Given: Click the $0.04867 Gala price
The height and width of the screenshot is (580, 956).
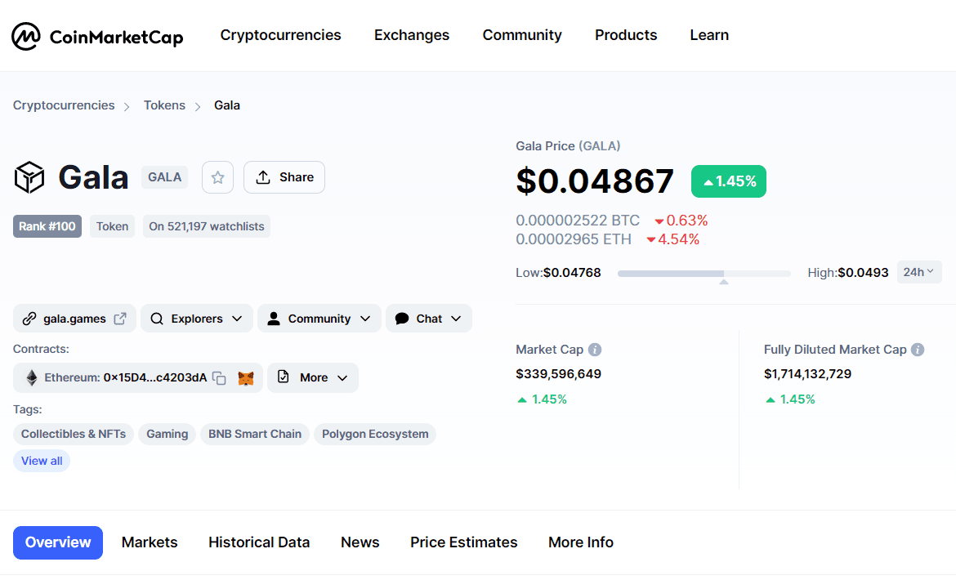Looking at the screenshot, I should pyautogui.click(x=595, y=181).
